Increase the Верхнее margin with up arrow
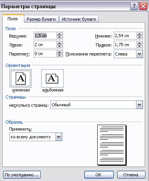Viewport: 149px width, 181px height. tap(60, 34)
